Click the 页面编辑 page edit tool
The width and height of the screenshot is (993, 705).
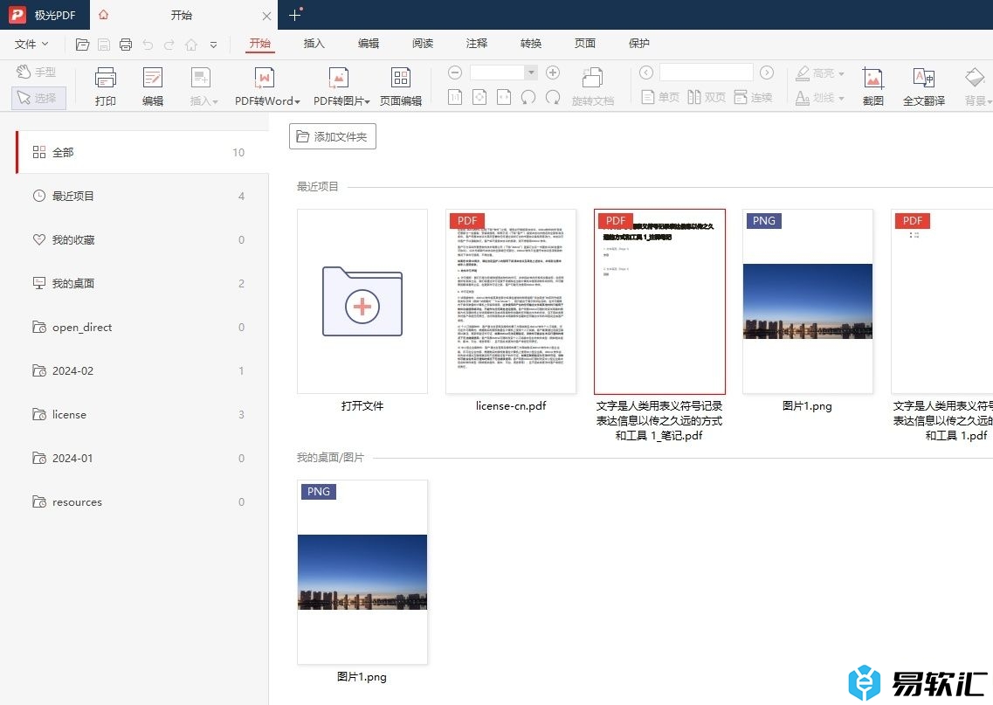[x=401, y=86]
